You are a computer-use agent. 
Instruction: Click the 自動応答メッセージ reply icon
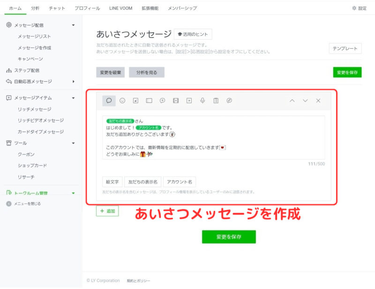tap(9, 82)
